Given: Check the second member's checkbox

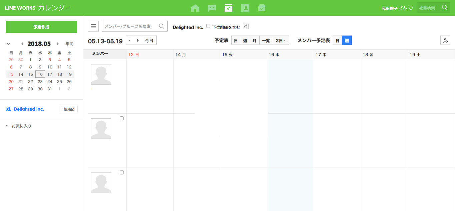Looking at the screenshot, I should [122, 118].
